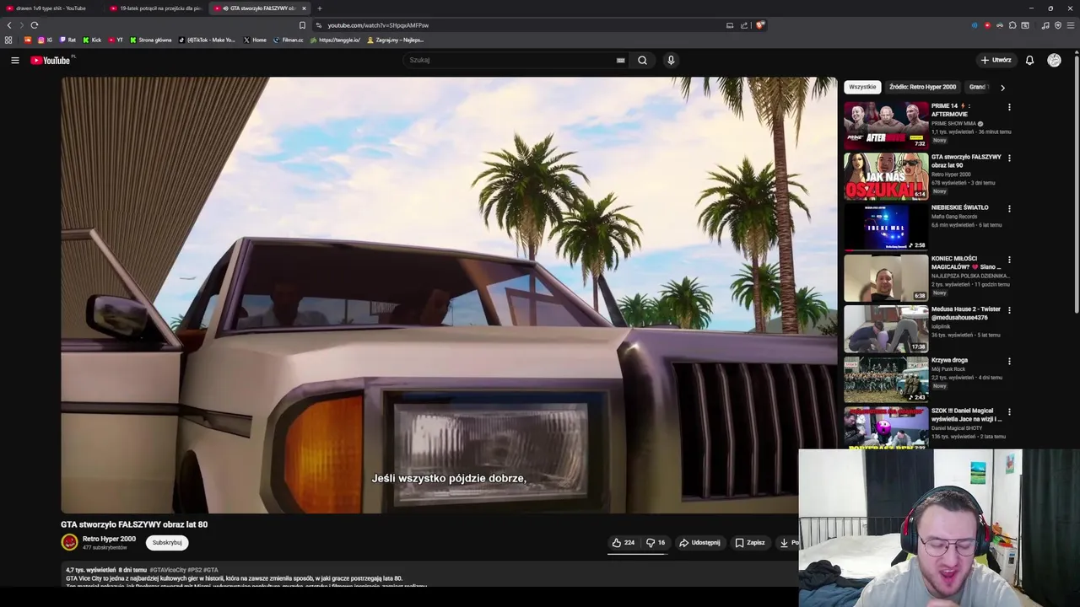The width and height of the screenshot is (1080, 607).
Task: Click the #PS2 hashtag link
Action: click(x=194, y=570)
